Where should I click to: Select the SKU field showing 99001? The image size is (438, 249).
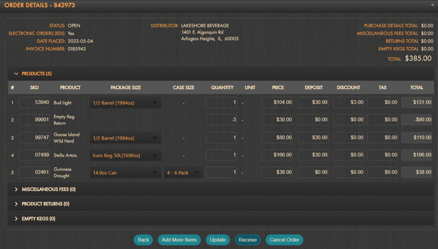click(34, 120)
